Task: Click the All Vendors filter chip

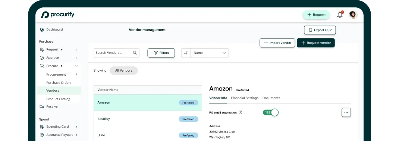Action: coord(124,70)
